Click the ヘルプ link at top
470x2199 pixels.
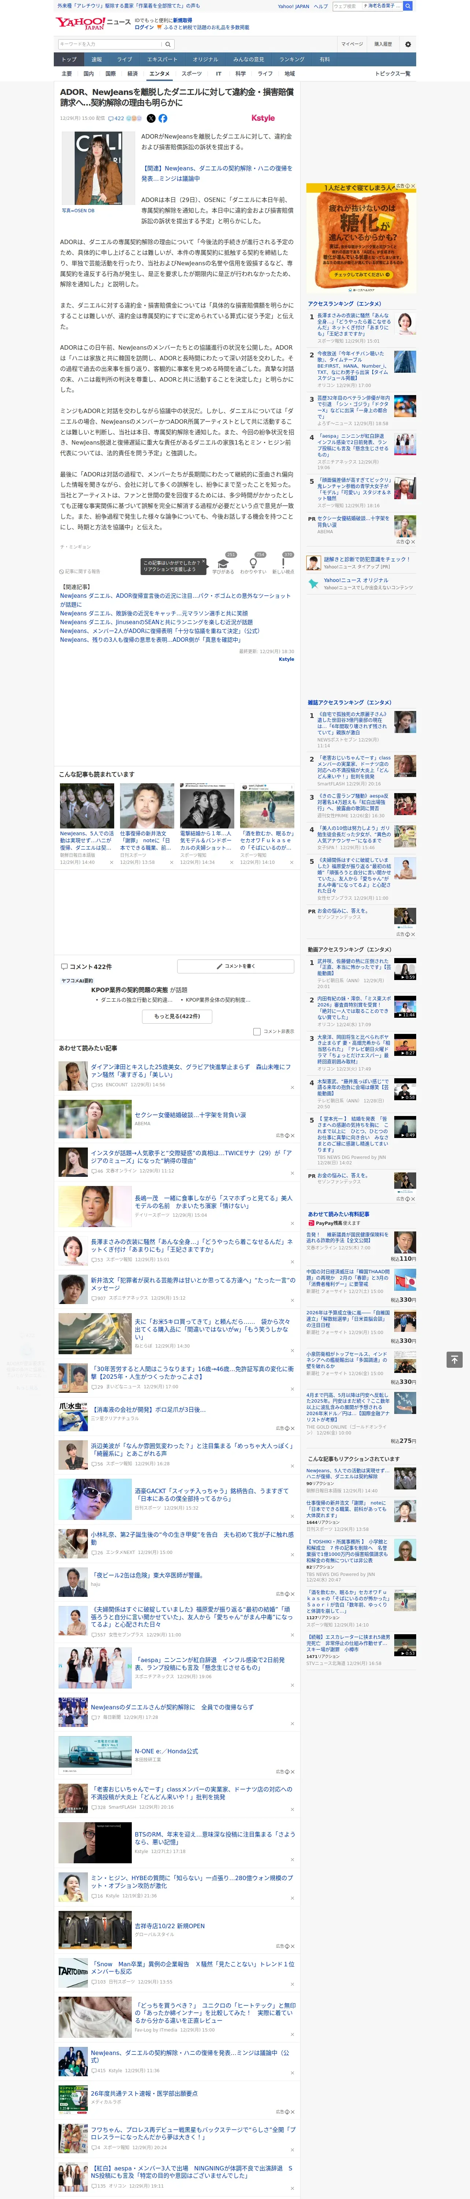tap(321, 6)
